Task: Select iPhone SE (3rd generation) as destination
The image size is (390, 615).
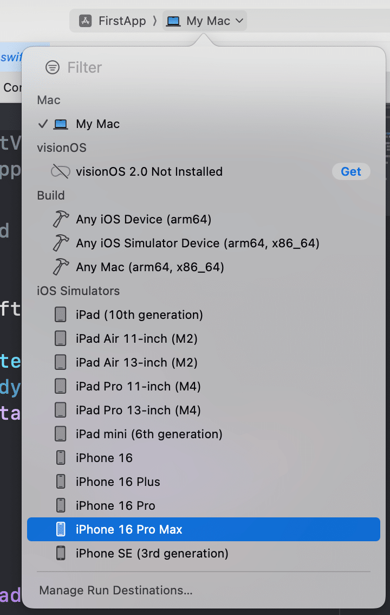Action: click(151, 553)
